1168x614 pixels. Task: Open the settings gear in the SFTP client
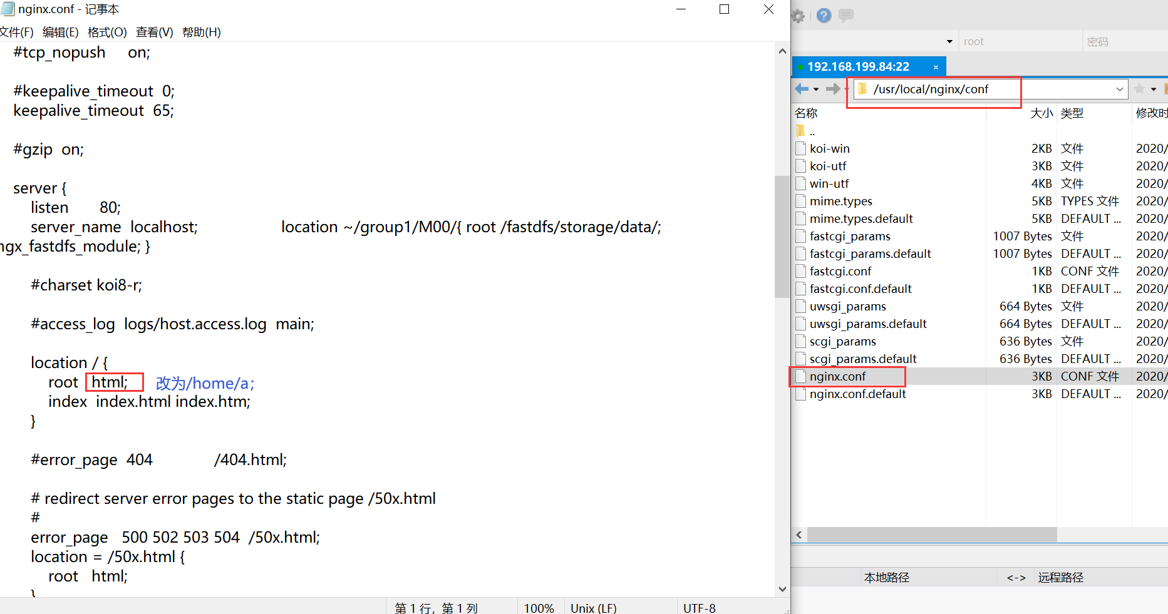[x=798, y=16]
